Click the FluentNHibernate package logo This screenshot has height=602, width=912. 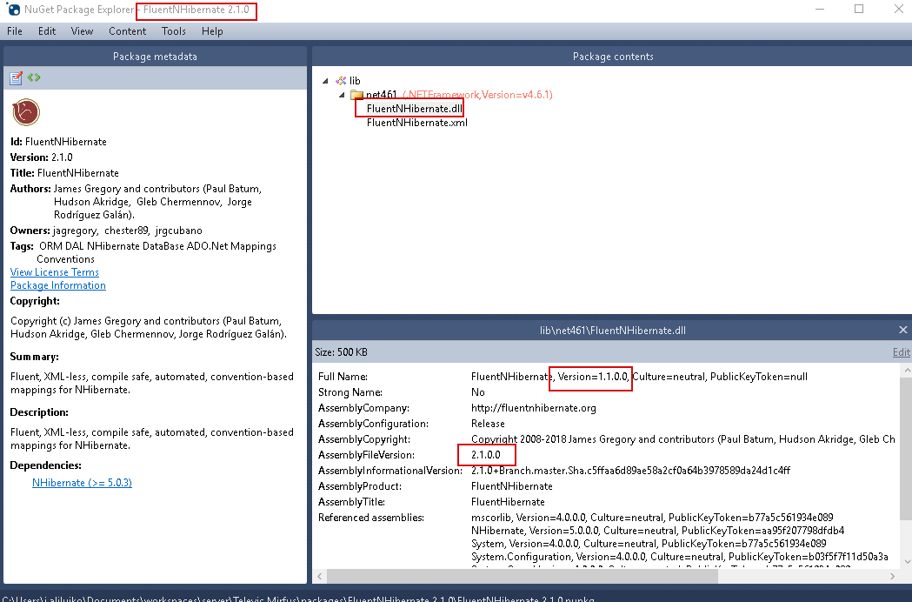coord(26,112)
